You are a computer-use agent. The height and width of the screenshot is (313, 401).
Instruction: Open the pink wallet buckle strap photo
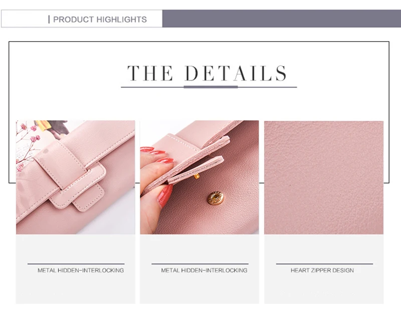pos(76,177)
